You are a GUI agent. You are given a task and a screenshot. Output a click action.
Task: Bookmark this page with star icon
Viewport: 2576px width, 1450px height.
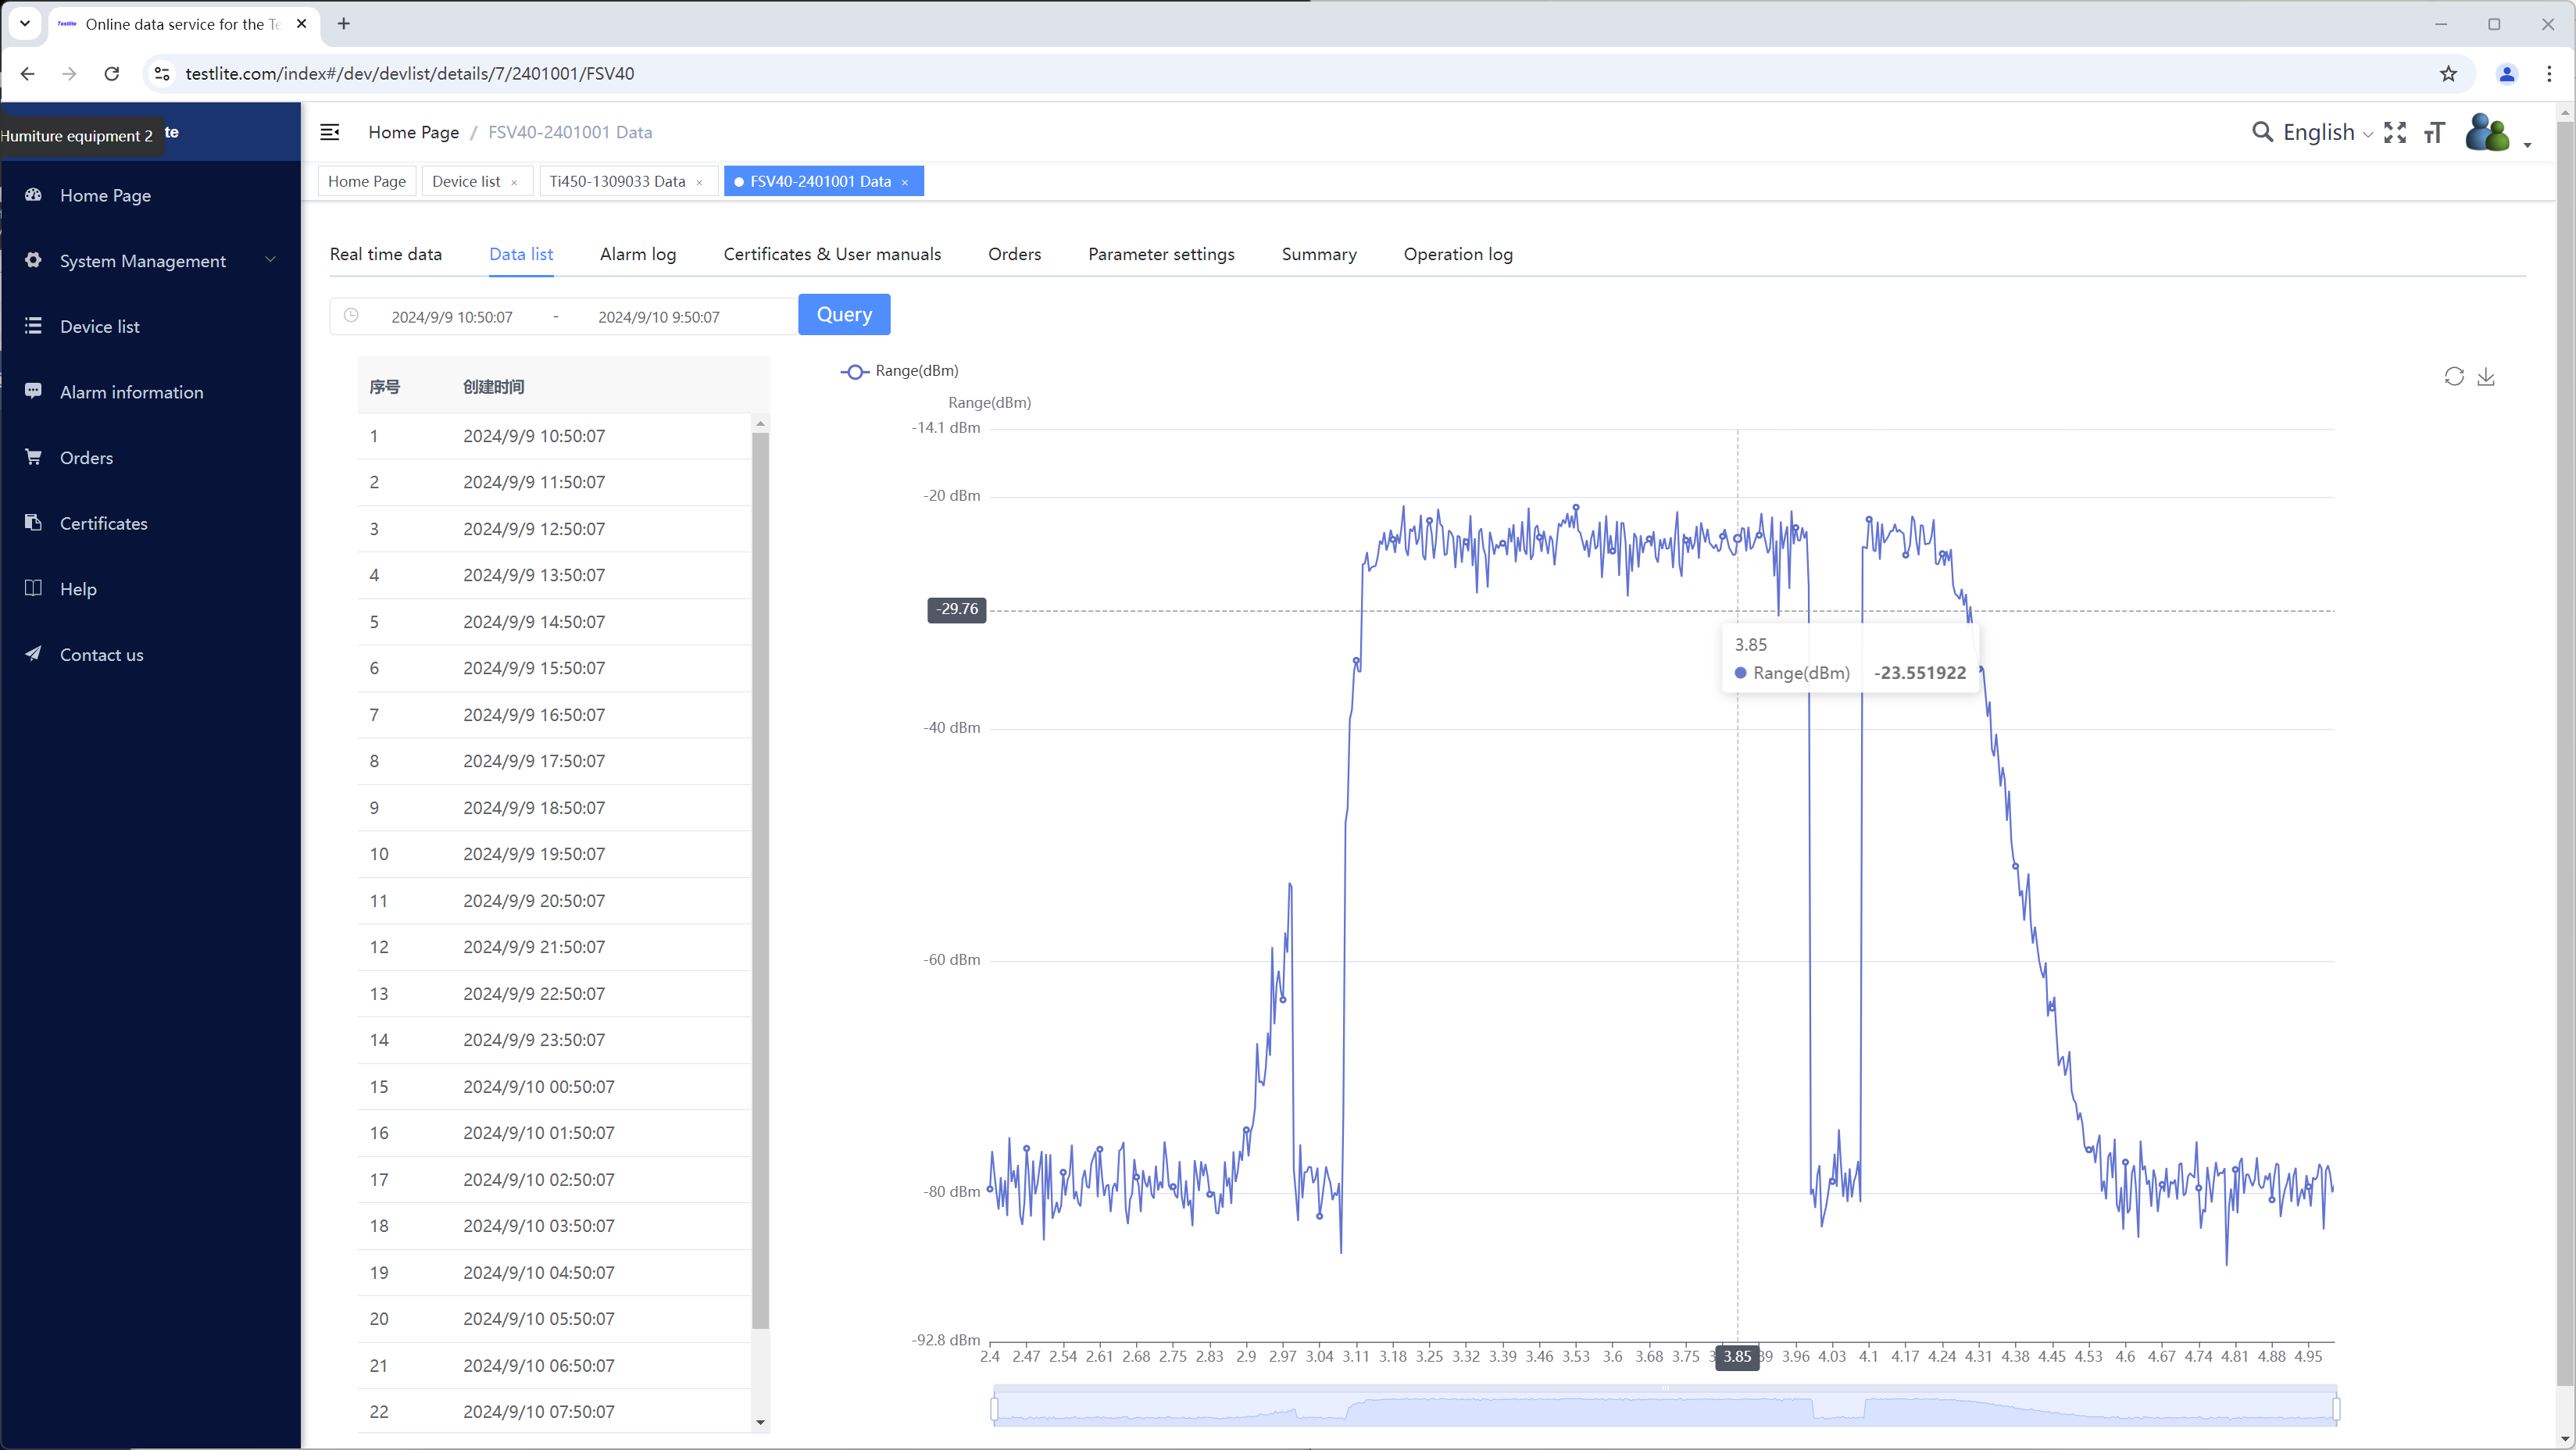click(x=2448, y=74)
